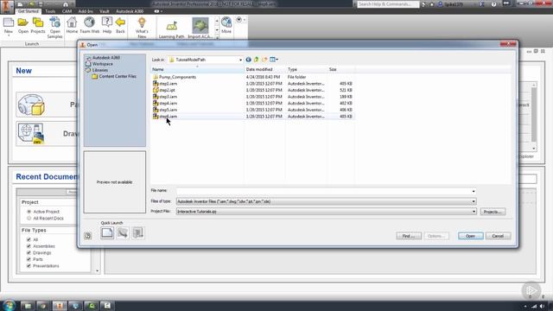Create a new folder in the Open dialog
This screenshot has height=311, width=553.
point(264,60)
